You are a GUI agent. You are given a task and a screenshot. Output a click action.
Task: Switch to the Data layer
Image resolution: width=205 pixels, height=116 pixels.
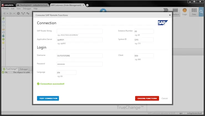click(194, 12)
